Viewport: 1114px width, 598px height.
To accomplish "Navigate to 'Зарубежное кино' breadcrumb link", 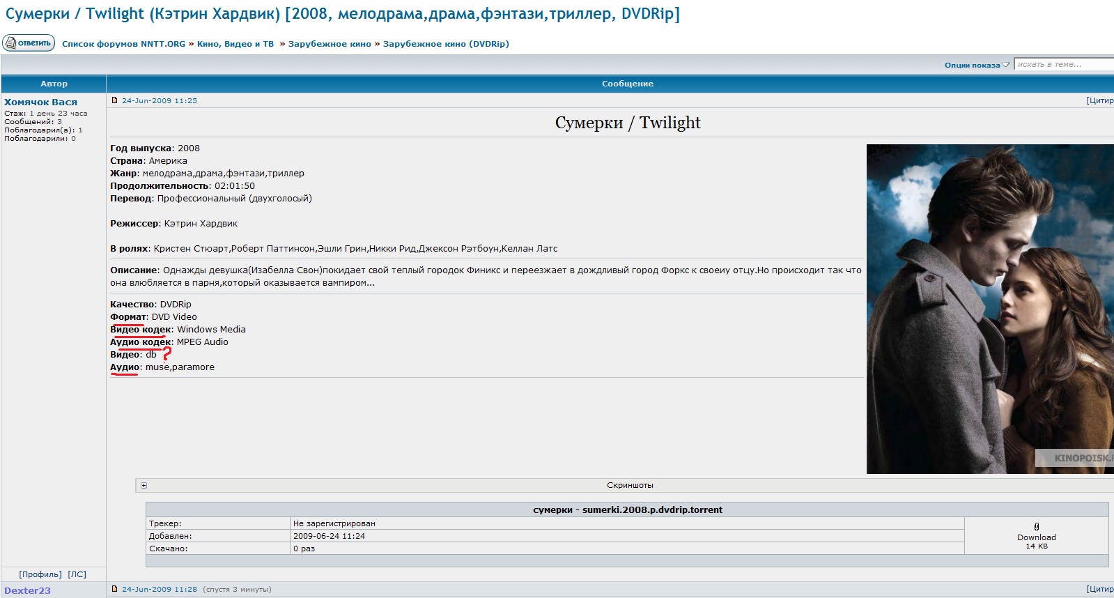I will (x=330, y=44).
